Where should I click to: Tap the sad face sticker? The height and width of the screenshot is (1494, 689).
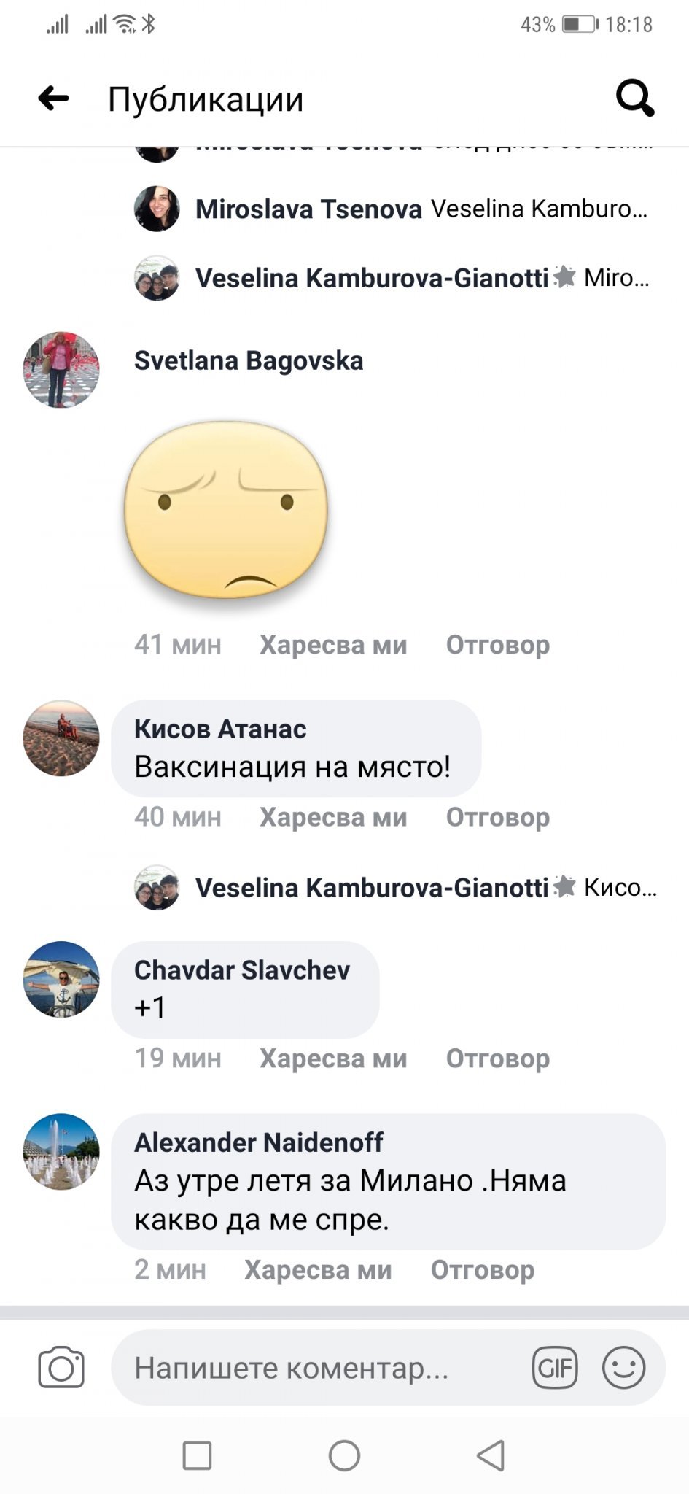(x=226, y=509)
